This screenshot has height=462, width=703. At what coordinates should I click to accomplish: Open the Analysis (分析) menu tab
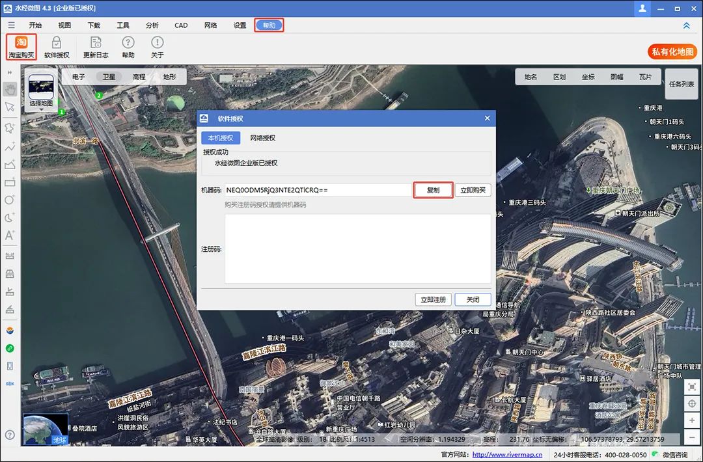tap(152, 25)
